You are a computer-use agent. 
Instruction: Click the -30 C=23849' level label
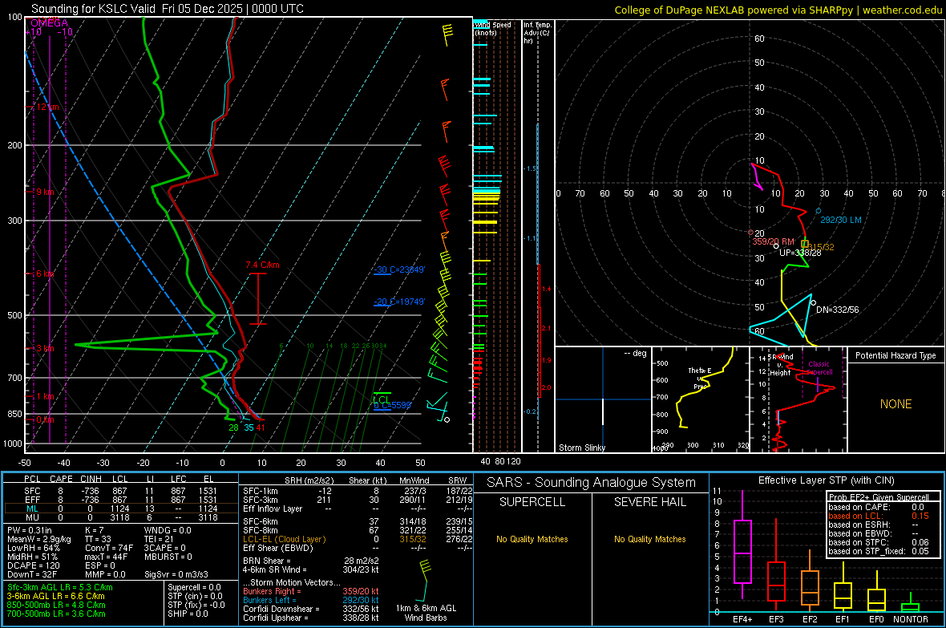(398, 269)
